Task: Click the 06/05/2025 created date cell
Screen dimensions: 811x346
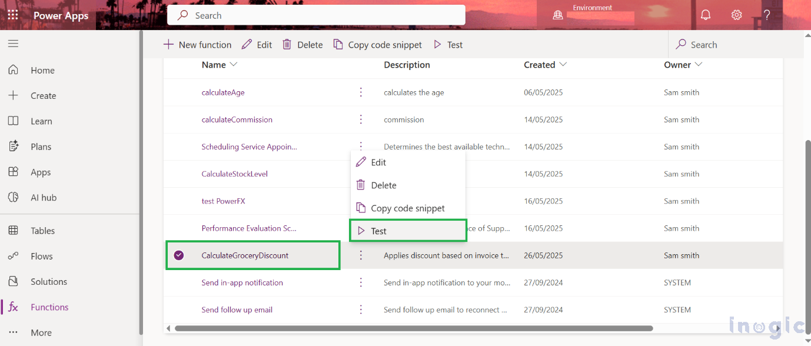Action: tap(543, 92)
